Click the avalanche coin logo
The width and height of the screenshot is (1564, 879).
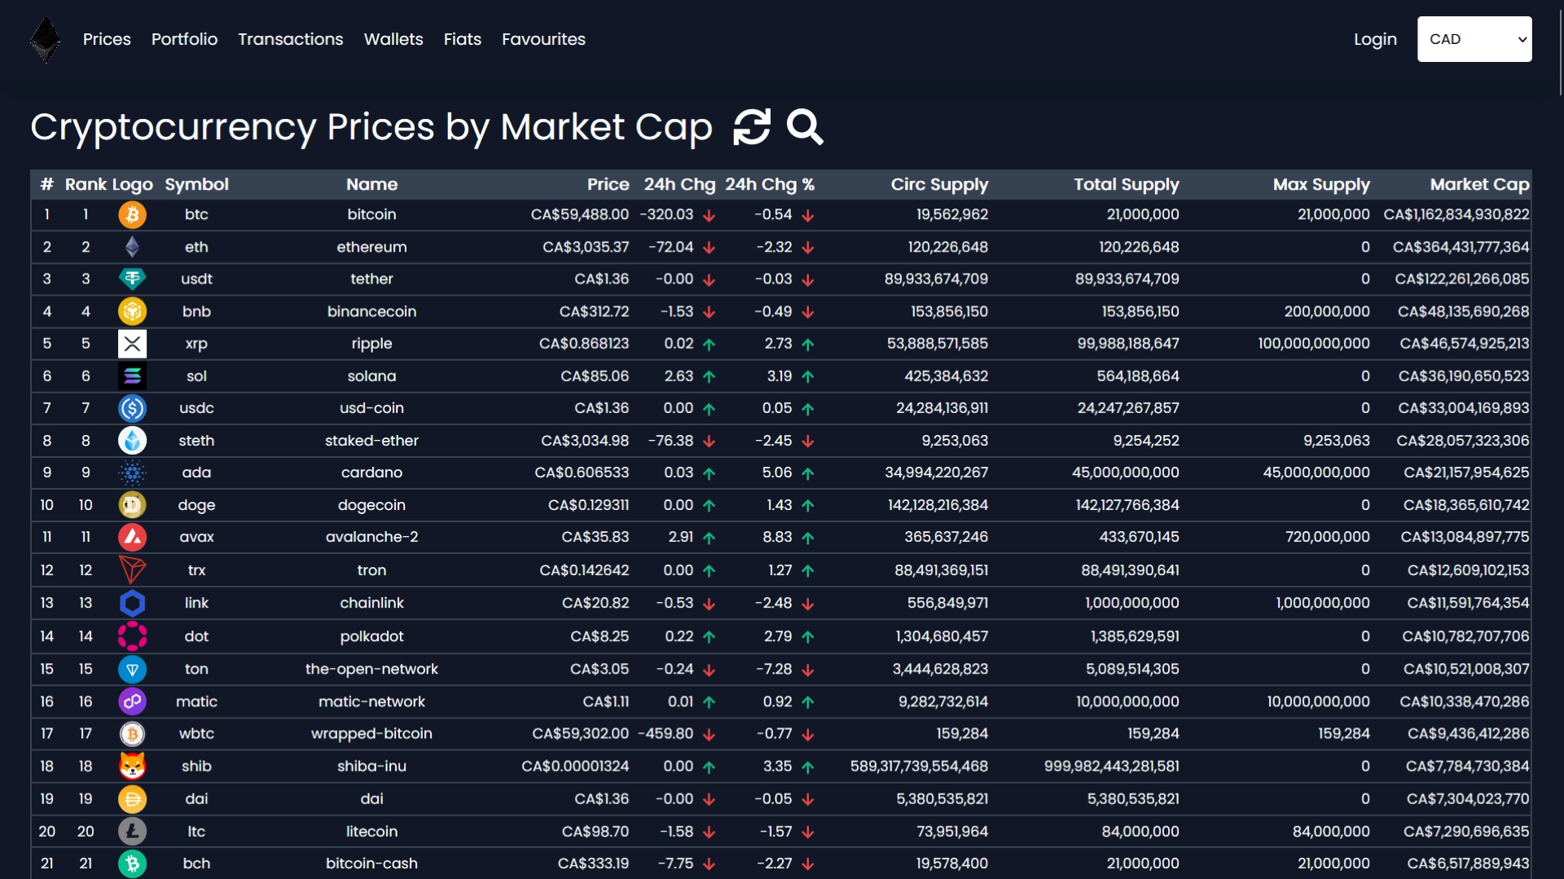pos(132,537)
